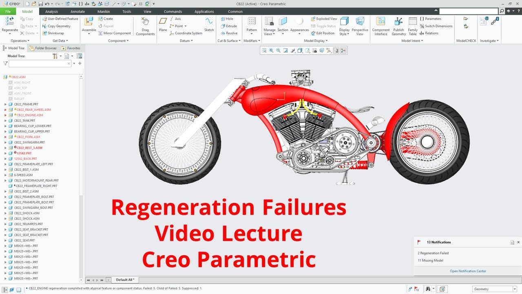Screen dimensions: 522x294
Task: Open the File menu
Action: (x=8, y=11)
